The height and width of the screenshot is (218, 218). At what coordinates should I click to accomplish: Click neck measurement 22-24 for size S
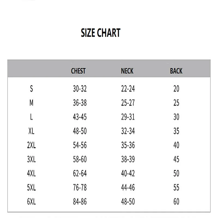coord(128,89)
